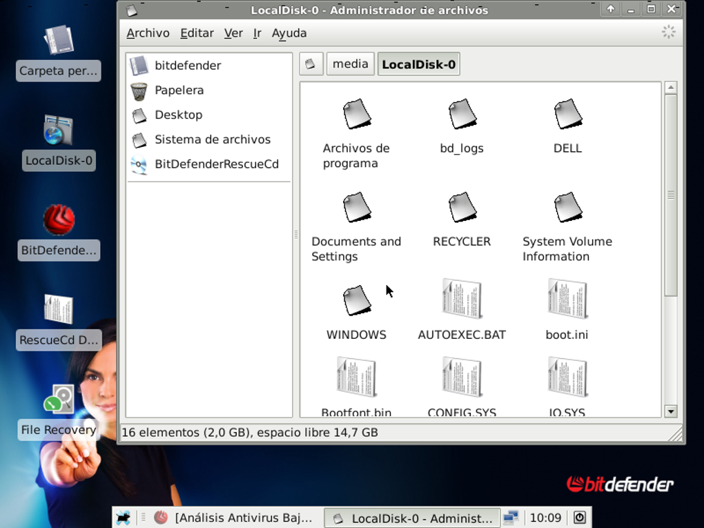Open the Ayuda menu
Image resolution: width=704 pixels, height=528 pixels.
point(289,33)
